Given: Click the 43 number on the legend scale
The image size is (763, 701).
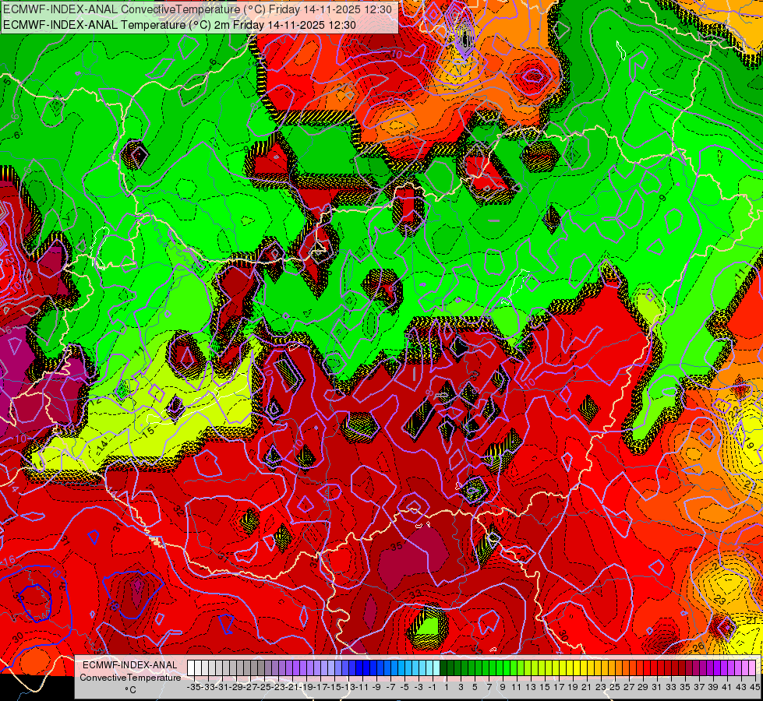Looking at the screenshot, I should (741, 687).
